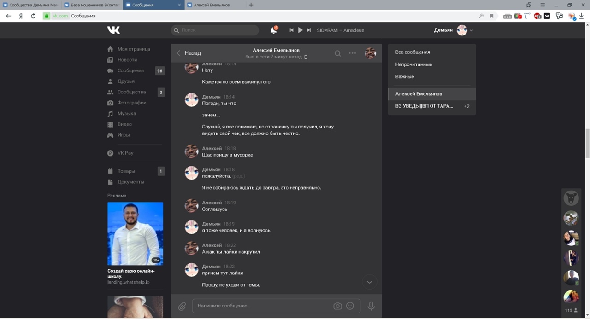Viewport: 590px width, 319px height.
Task: Open the notifications bell
Action: tap(273, 30)
